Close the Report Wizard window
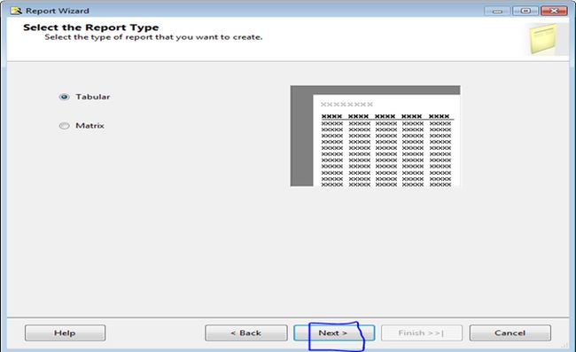Screen dimensions: 576x352 tap(554, 11)
